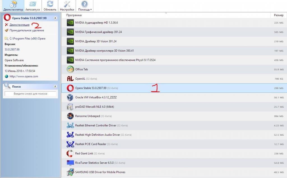Screen dimensions: 287x178
Task: Click the red X icon beside Деинсталляция
Action: click(x=7, y=25)
